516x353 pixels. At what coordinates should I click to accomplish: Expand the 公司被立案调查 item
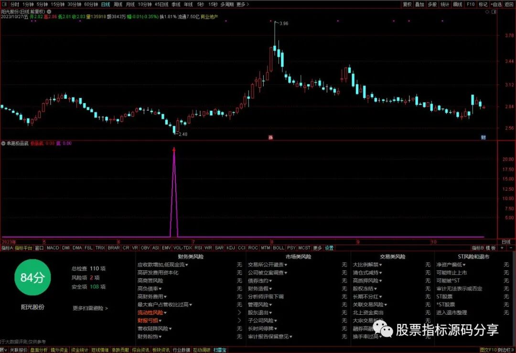coord(267,272)
